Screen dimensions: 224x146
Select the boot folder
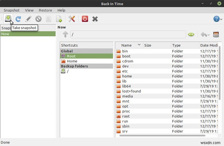(x=167, y=56)
